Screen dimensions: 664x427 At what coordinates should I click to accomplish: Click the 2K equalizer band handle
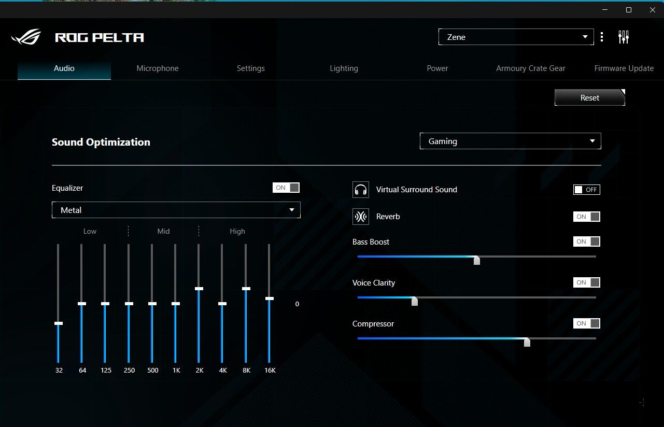click(199, 289)
